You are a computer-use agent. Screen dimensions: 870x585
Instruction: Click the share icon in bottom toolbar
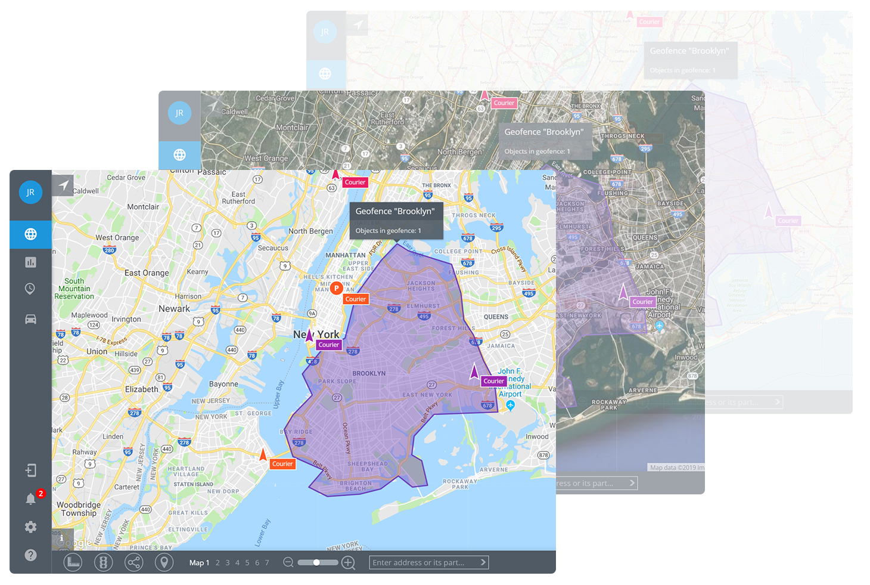pyautogui.click(x=134, y=562)
